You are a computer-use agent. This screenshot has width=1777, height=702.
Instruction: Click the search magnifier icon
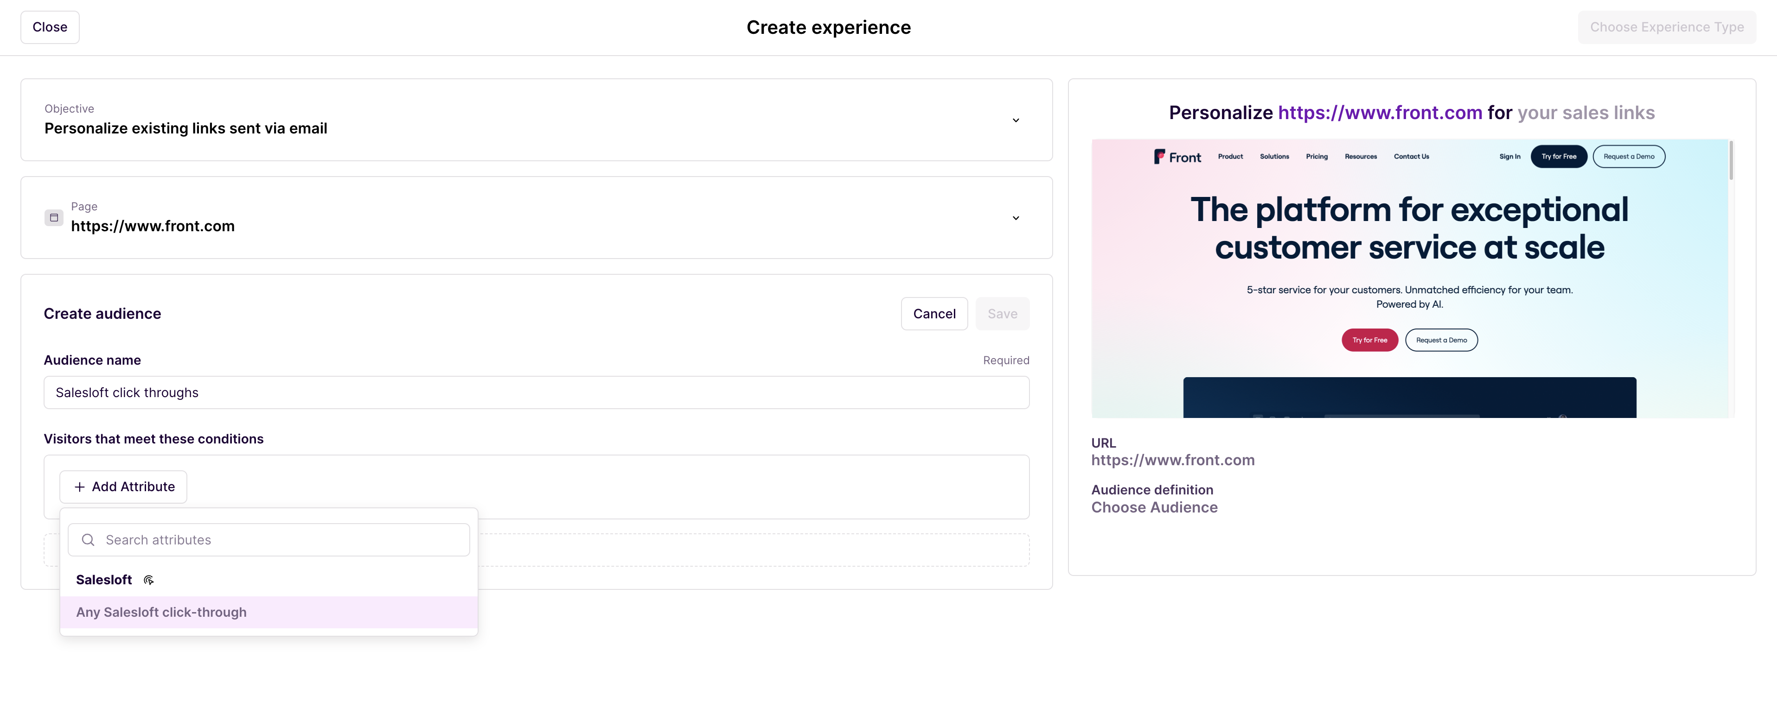click(x=88, y=540)
